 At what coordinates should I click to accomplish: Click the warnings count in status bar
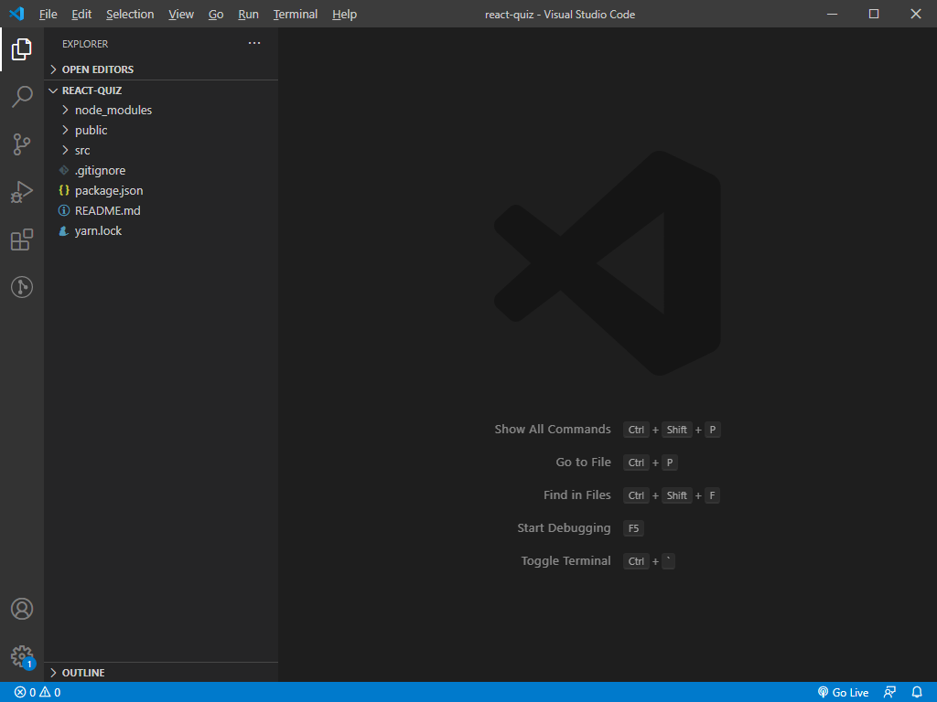[x=50, y=693]
